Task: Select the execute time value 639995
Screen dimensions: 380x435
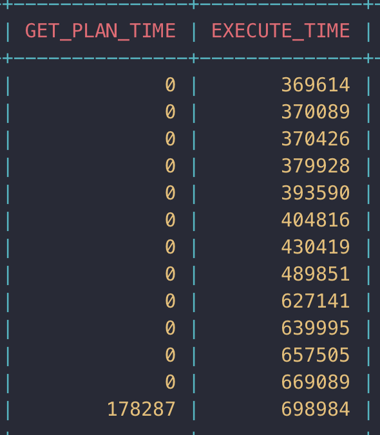Action: pyautogui.click(x=316, y=328)
